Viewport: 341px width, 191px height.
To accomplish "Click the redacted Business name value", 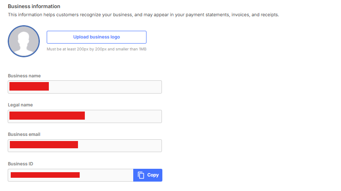I will [29, 86].
